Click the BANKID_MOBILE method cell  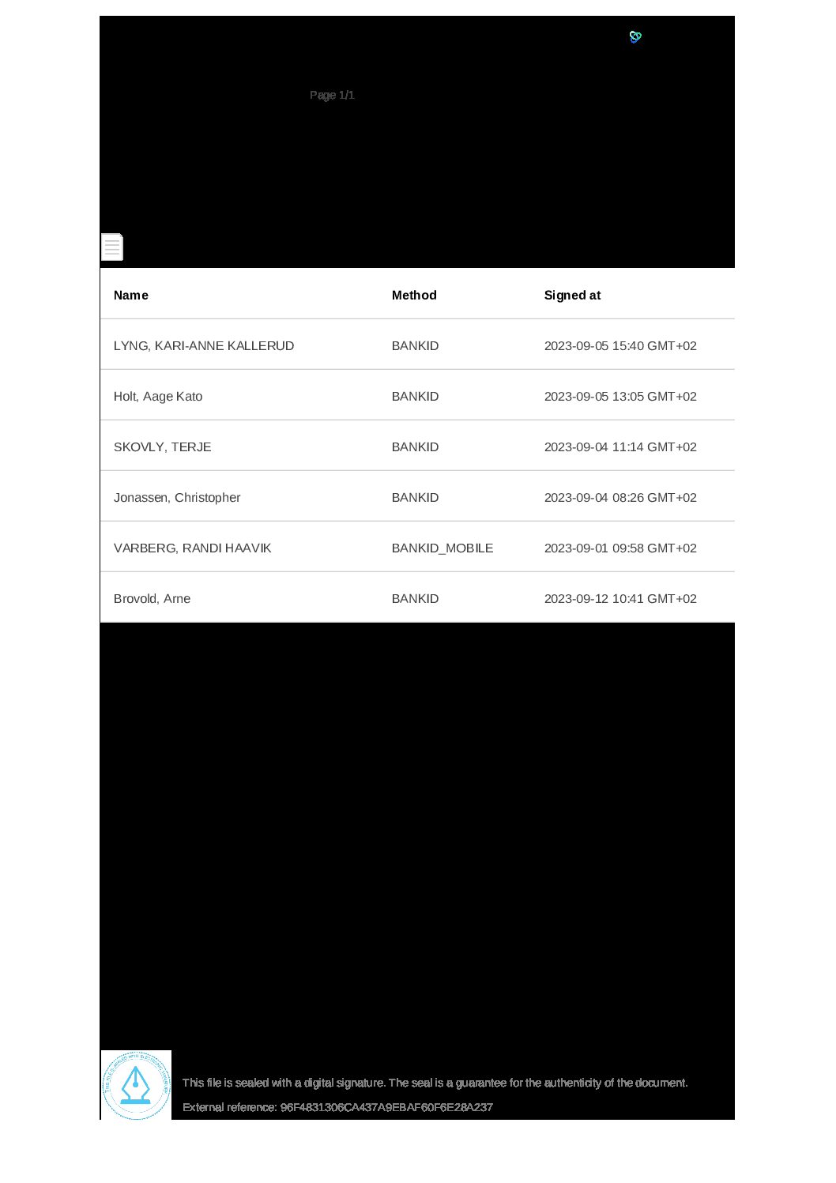tap(442, 548)
